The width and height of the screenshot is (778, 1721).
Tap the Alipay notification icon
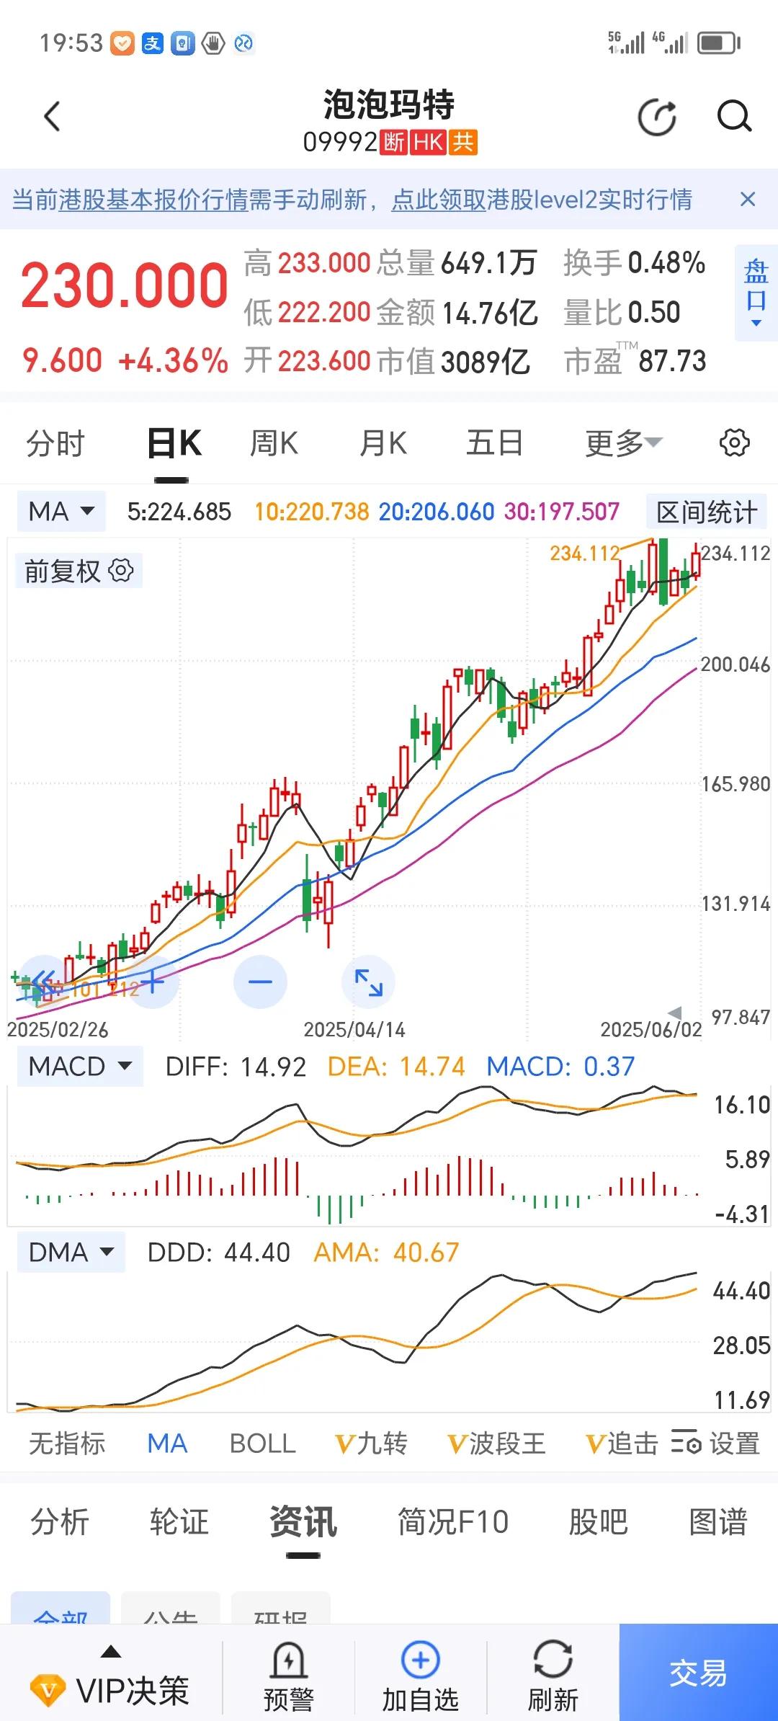coord(153,43)
